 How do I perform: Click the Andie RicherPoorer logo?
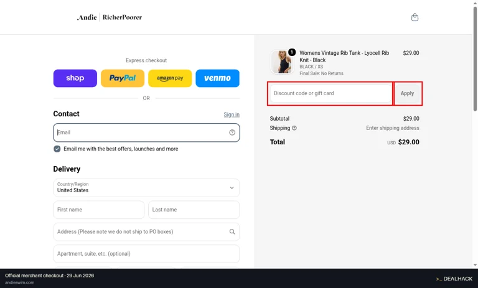[x=110, y=17]
